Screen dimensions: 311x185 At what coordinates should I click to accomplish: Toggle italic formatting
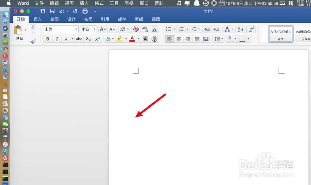(57, 39)
